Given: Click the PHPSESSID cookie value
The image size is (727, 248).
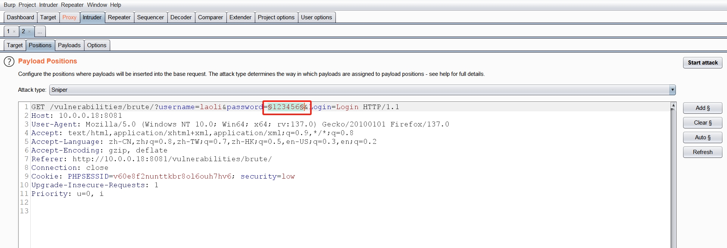Looking at the screenshot, I should point(172,177).
